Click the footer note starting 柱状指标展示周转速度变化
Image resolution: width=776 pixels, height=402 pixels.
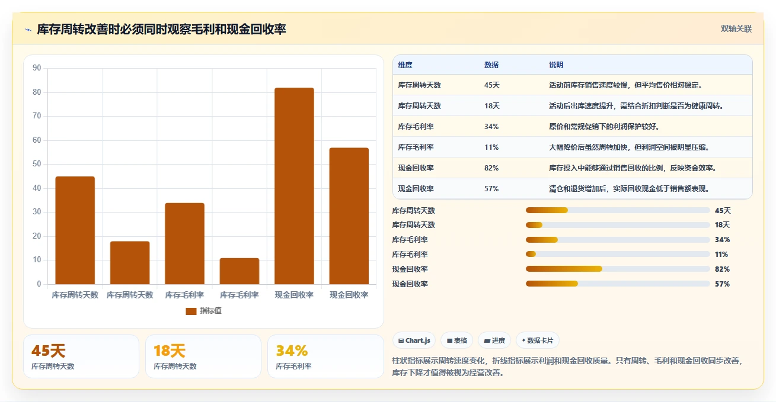[x=567, y=366]
